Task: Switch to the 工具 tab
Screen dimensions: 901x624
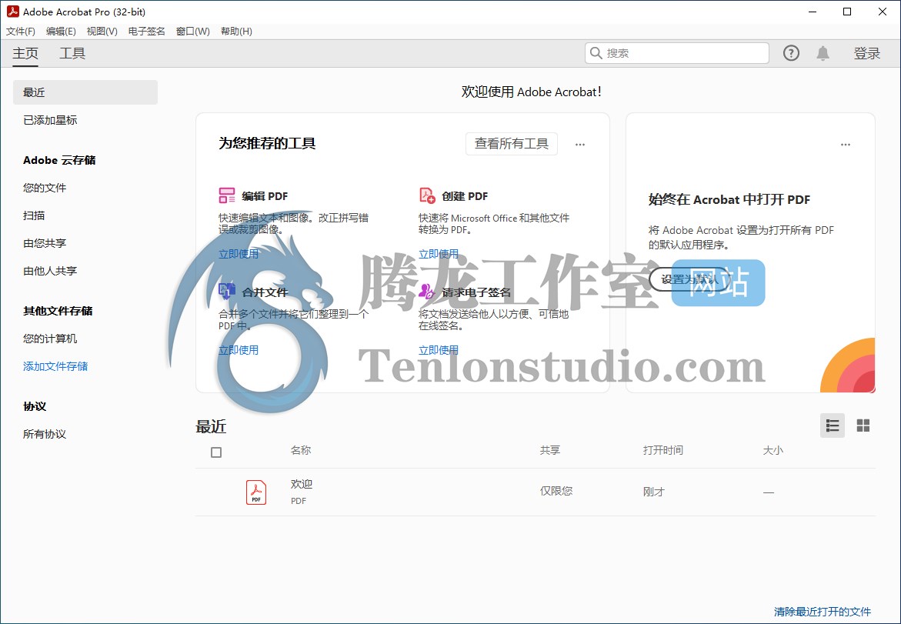Action: point(72,53)
